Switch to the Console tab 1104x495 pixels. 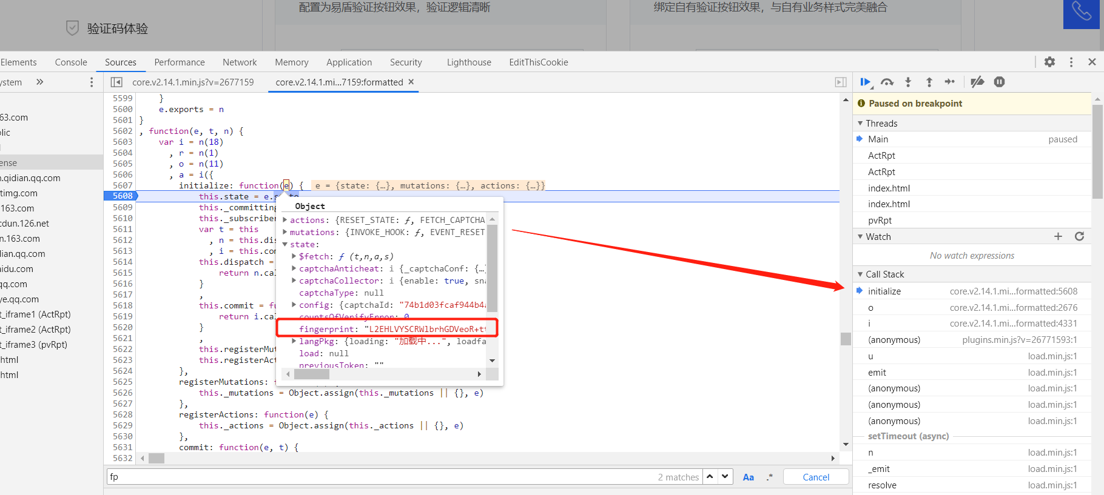pyautogui.click(x=71, y=62)
